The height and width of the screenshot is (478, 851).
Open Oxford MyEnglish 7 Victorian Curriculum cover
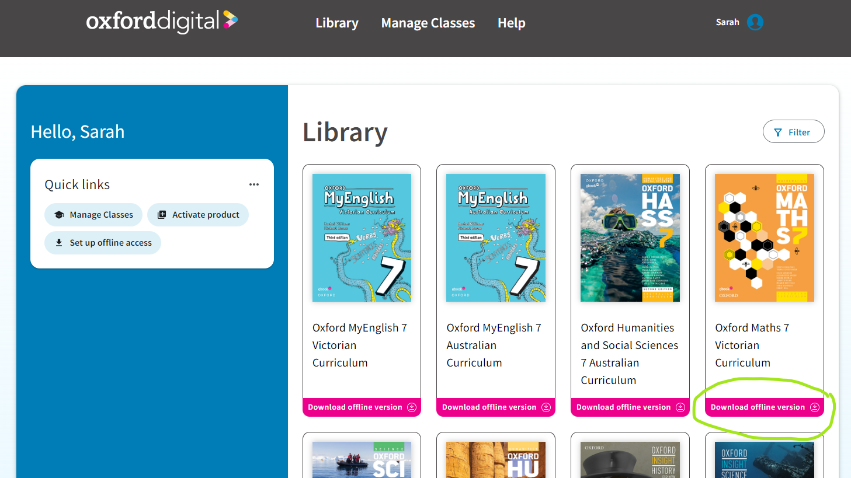coord(362,238)
